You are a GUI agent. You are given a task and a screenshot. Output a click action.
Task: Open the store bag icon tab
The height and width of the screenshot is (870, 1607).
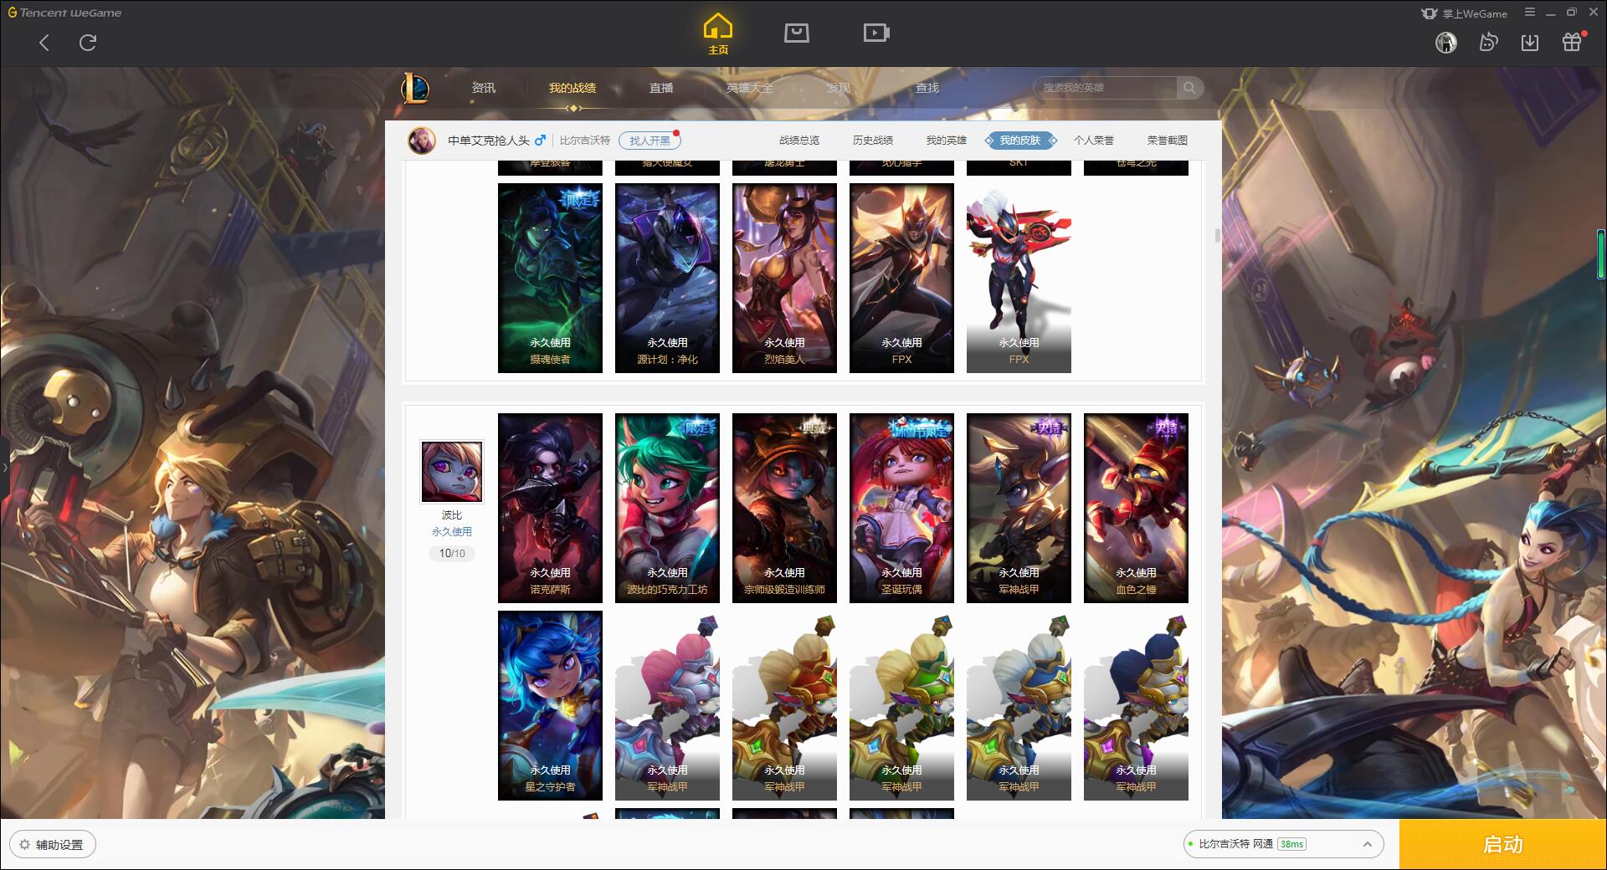point(796,33)
